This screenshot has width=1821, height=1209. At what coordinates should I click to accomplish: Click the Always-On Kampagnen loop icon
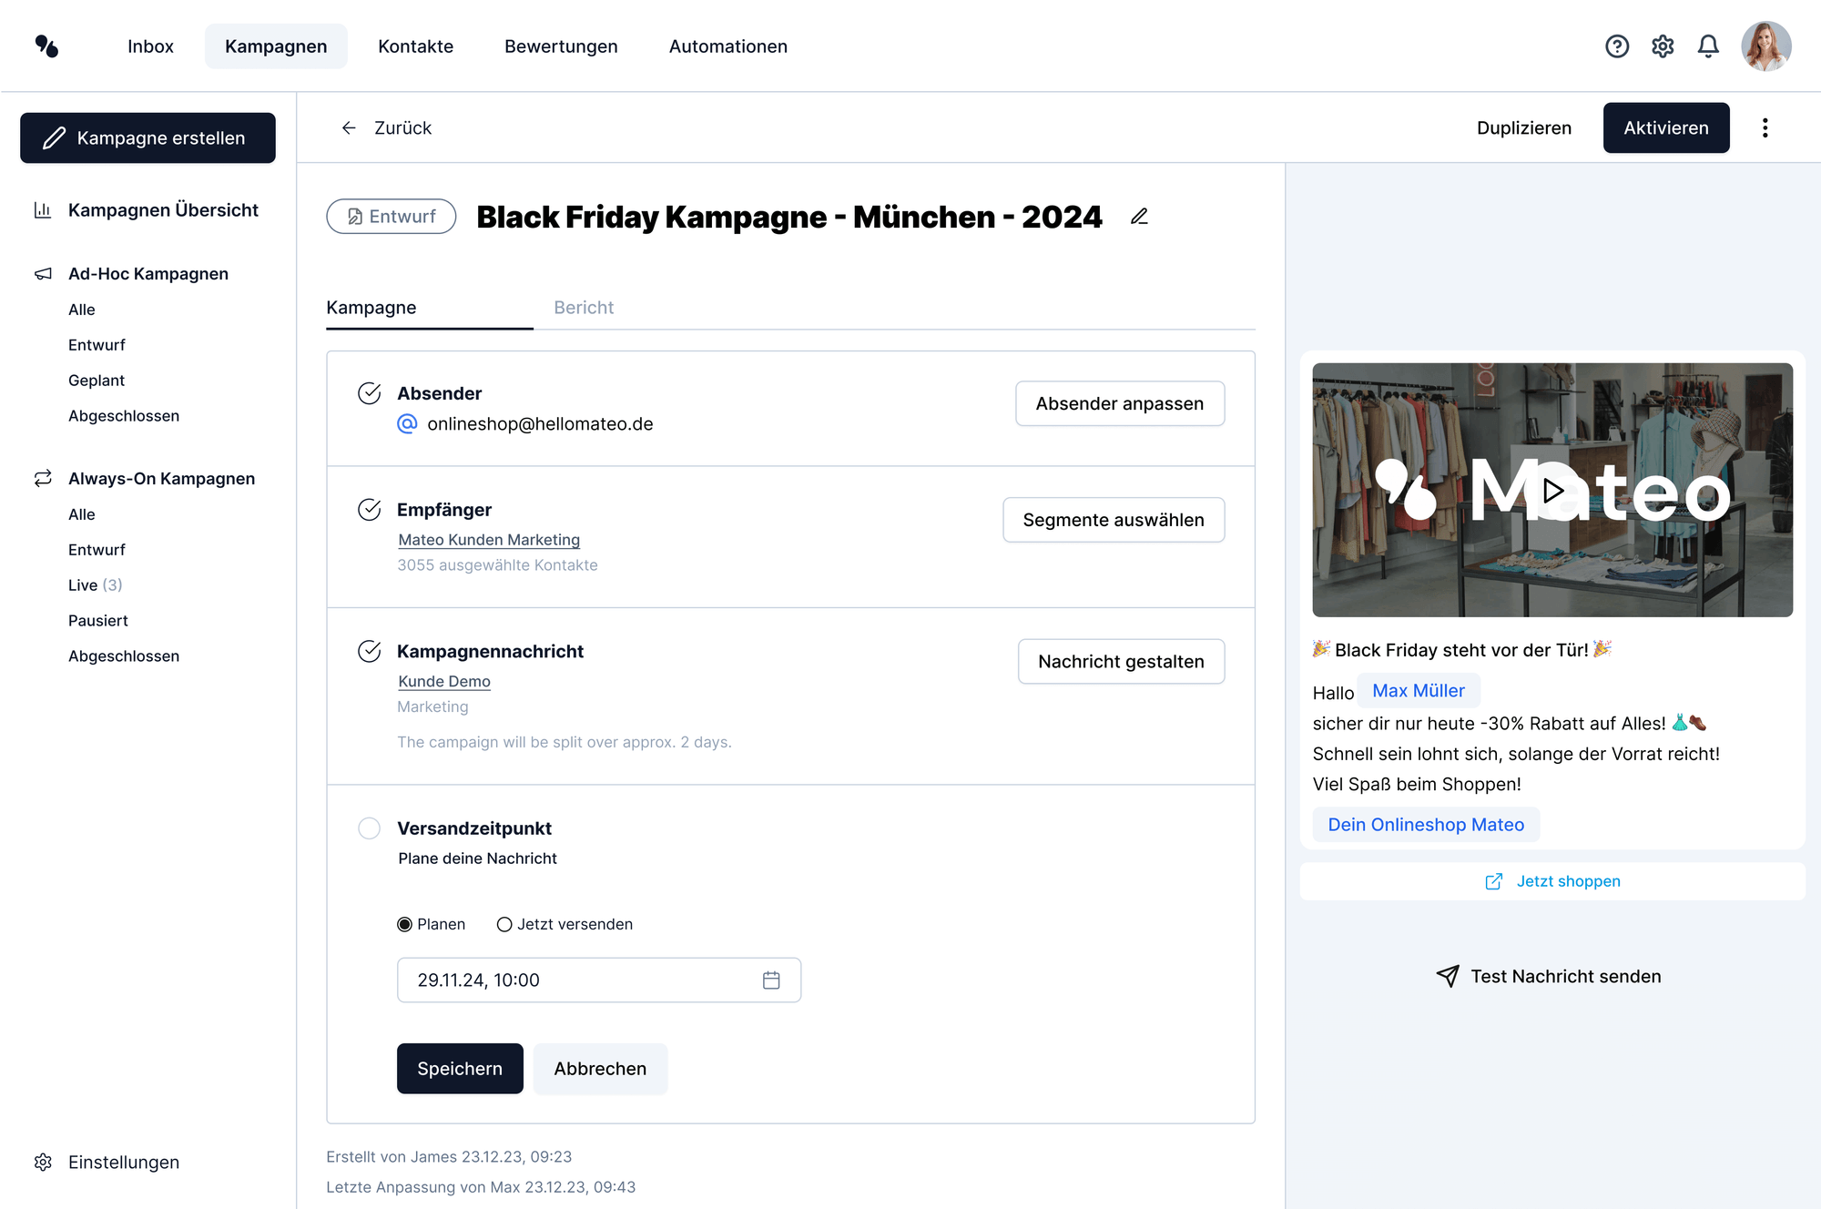(43, 479)
